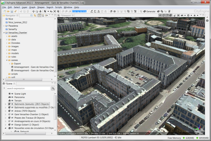Click the Scene Light sun icon
Image resolution: width=211 pixels, height=141 pixels.
(9, 94)
